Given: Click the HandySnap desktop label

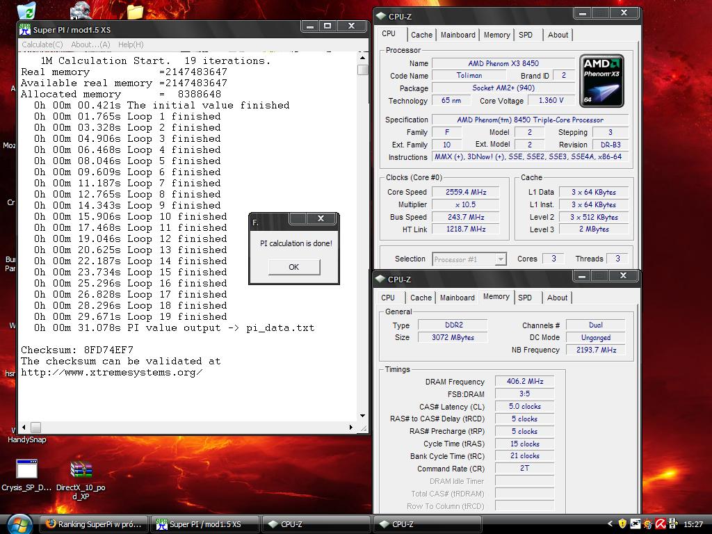Looking at the screenshot, I should coord(27,439).
